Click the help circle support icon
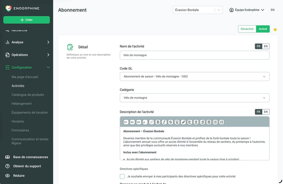Viewport: 283px width, 184px height. click(x=8, y=166)
